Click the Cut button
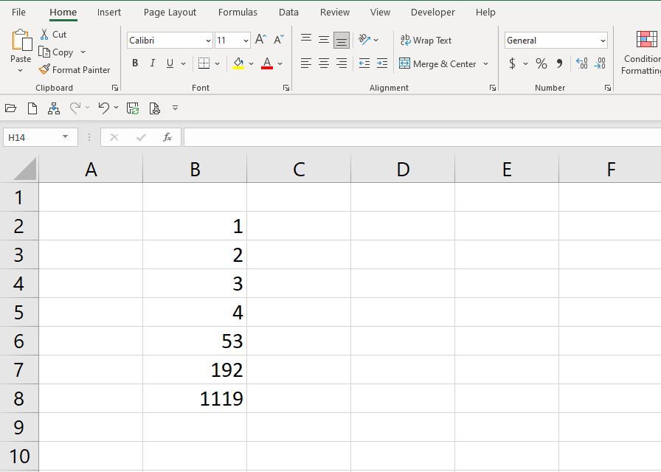Screen dimensions: 661x472 click(x=54, y=34)
